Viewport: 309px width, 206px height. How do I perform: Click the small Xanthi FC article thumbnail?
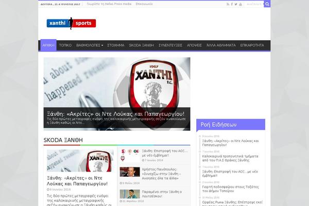[x=80, y=161]
